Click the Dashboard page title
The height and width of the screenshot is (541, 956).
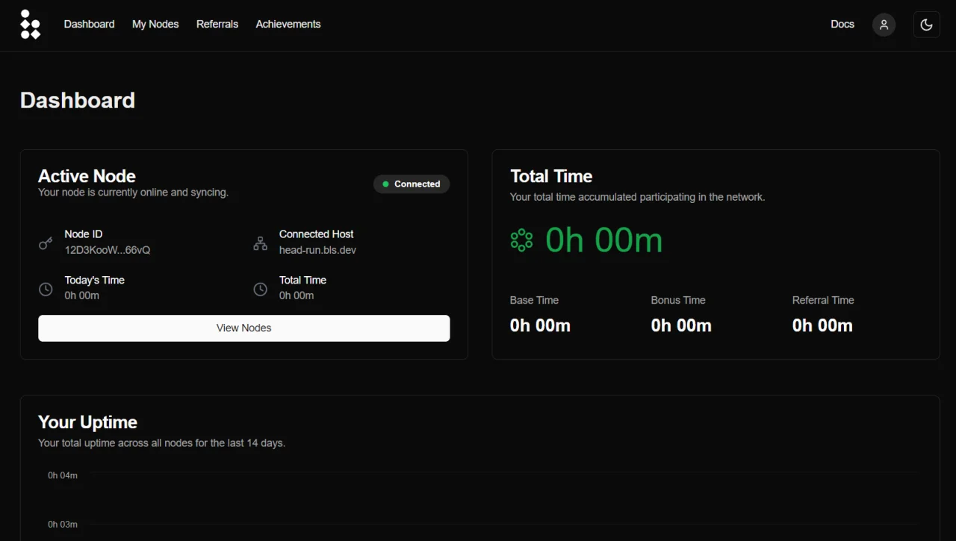point(78,101)
